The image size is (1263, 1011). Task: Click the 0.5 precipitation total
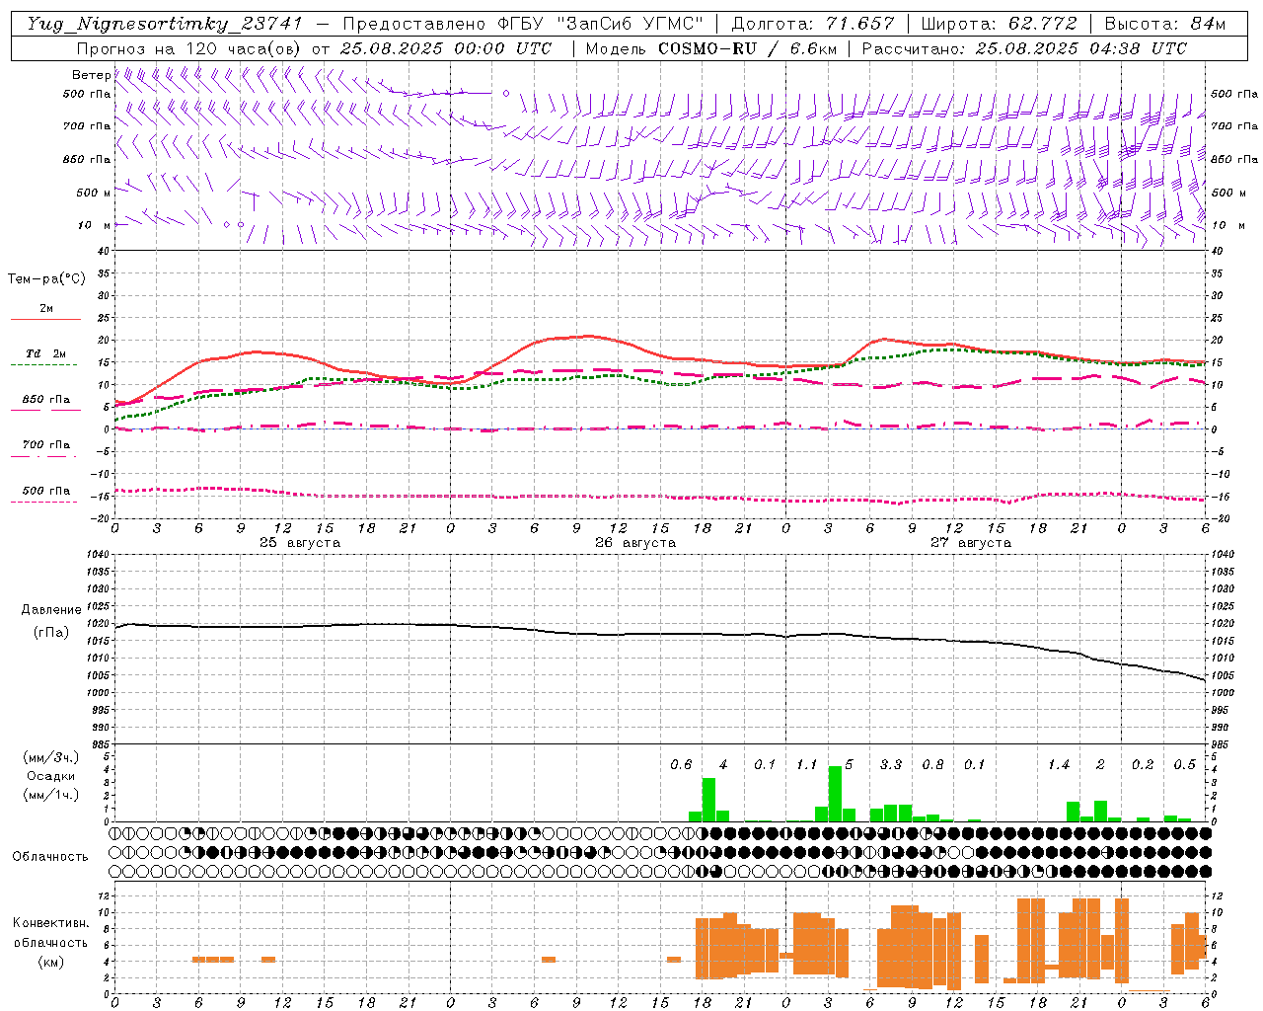(x=1185, y=765)
